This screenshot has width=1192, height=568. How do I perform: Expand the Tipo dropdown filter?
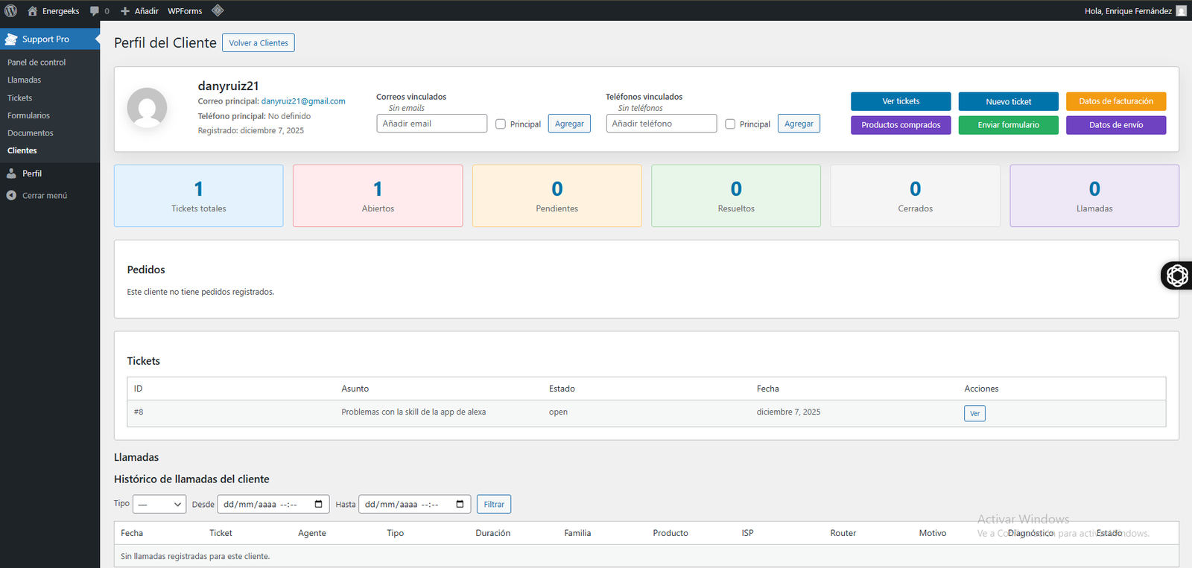click(x=159, y=504)
